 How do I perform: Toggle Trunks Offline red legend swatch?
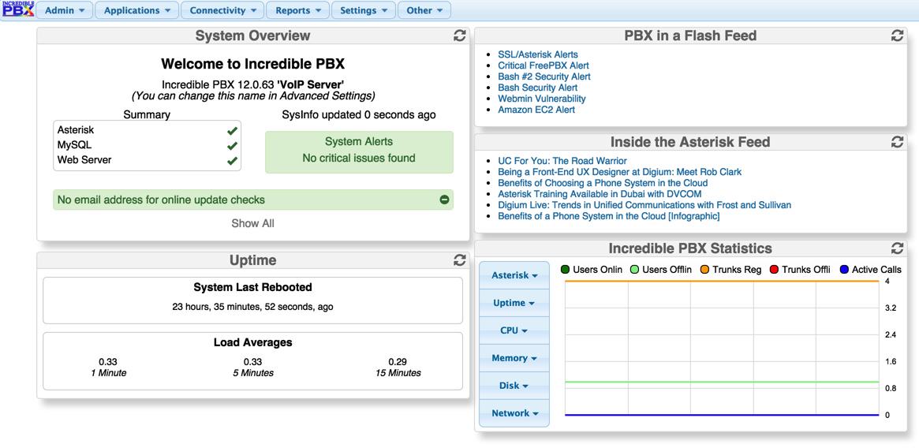(774, 270)
